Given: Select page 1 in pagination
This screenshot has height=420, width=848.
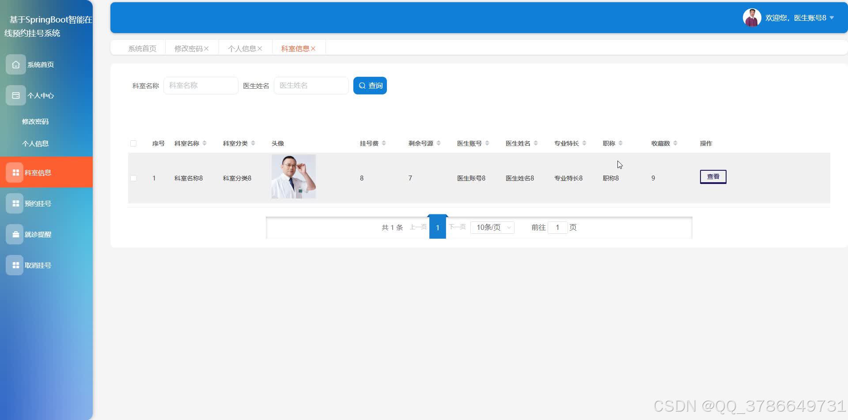Looking at the screenshot, I should point(438,227).
